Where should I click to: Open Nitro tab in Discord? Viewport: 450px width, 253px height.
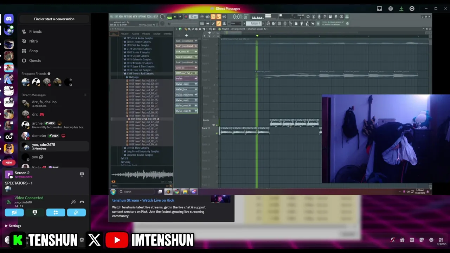point(54,41)
